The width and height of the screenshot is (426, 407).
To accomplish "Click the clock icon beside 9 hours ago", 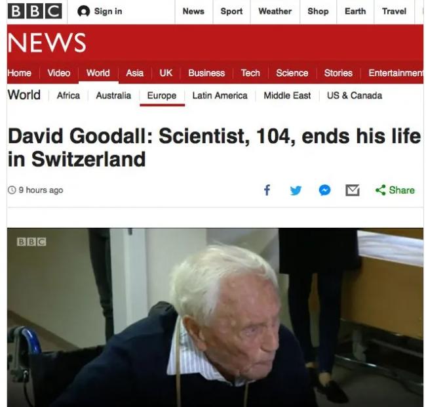I will pos(12,190).
